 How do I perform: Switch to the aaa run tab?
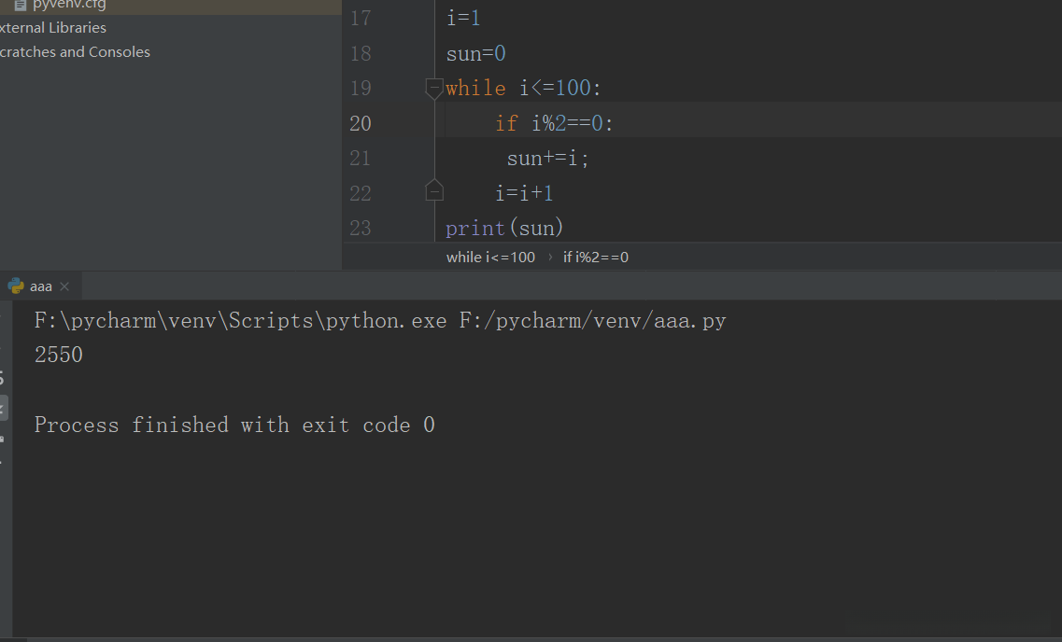(x=40, y=286)
